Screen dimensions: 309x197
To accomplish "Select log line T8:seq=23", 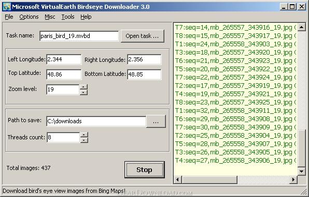I will click(235, 102).
